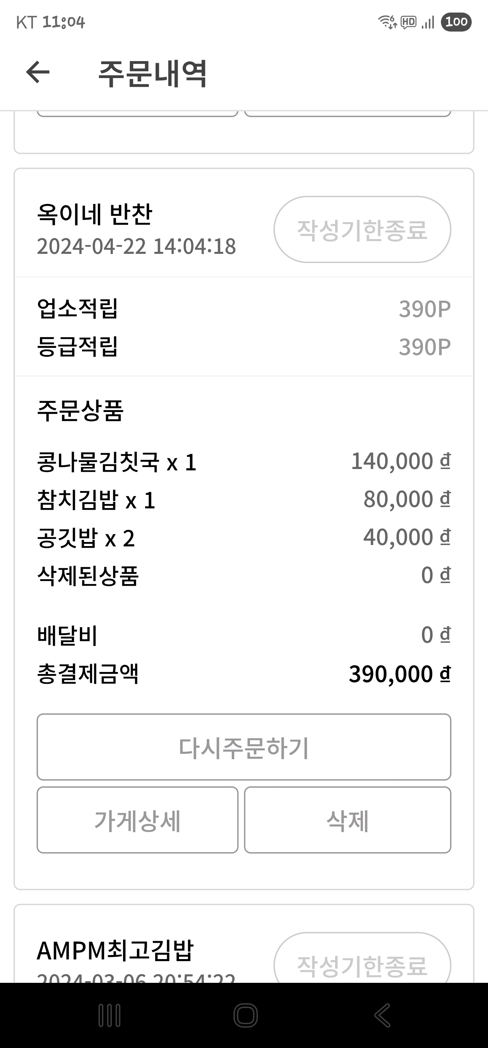Tap the back arrow in header
The width and height of the screenshot is (488, 1048).
click(38, 72)
